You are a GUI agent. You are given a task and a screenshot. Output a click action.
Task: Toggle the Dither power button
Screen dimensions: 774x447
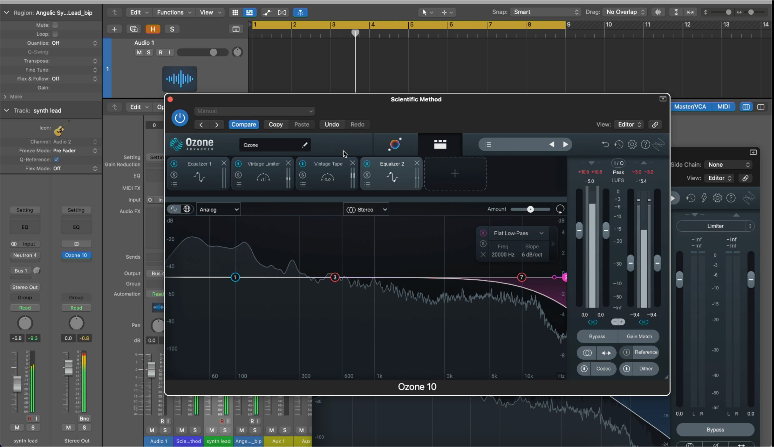coord(626,368)
